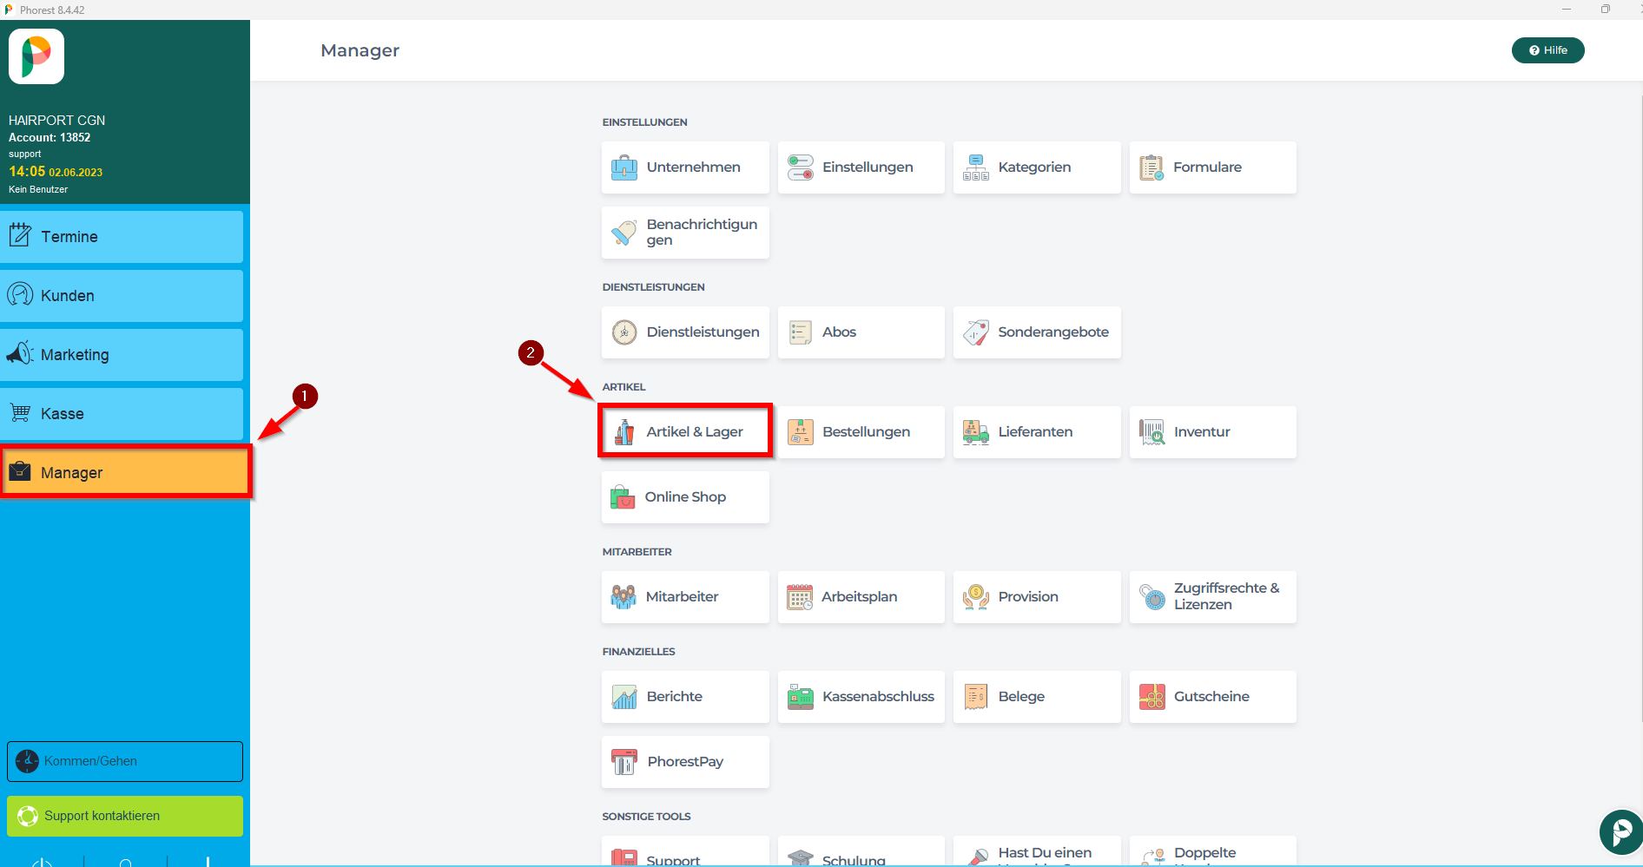Image resolution: width=1643 pixels, height=867 pixels.
Task: Open the Sonderangebote tile label
Action: pos(1053,332)
